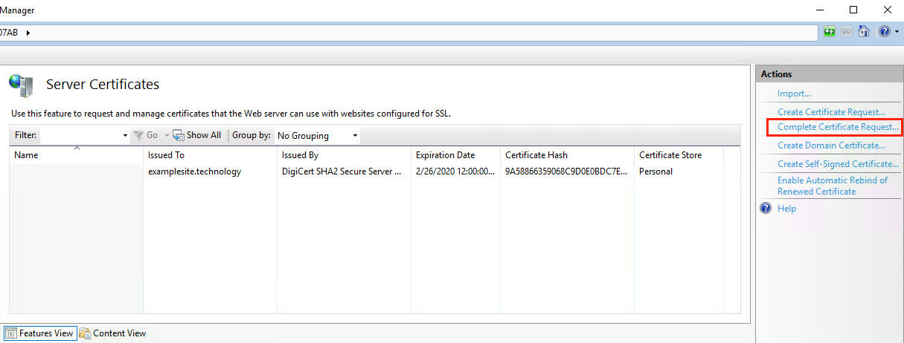Click the Server Certificates feature icon
Screen dimensions: 904x343
coord(21,85)
